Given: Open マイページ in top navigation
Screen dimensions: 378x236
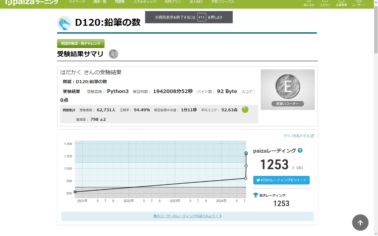Looking at the screenshot, I should pos(77,2).
